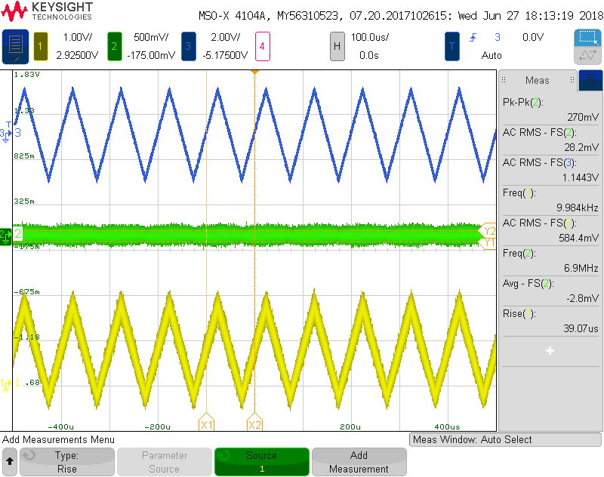Select the channel 1 yellow button

[41, 46]
